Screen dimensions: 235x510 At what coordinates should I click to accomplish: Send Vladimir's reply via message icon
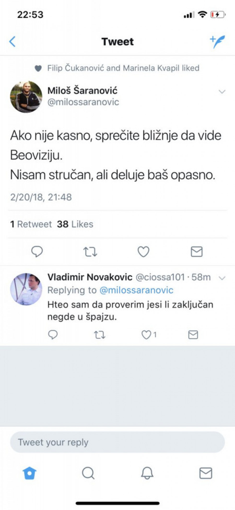point(193,335)
